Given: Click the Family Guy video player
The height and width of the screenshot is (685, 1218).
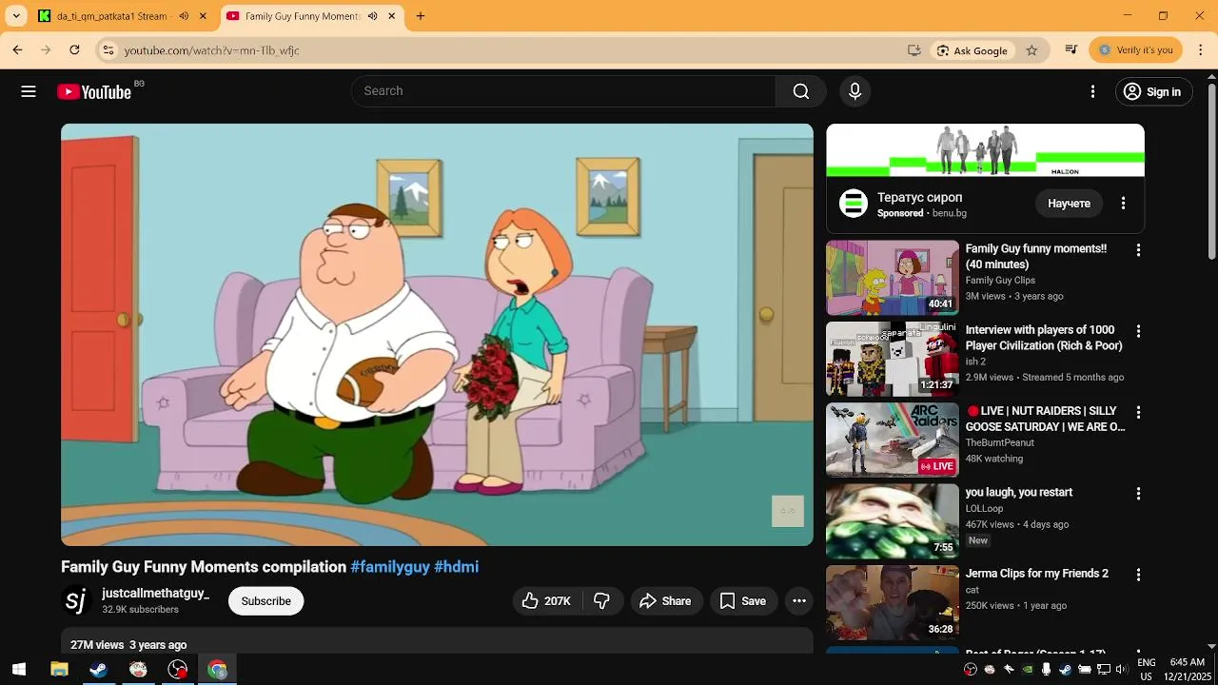Looking at the screenshot, I should [437, 335].
